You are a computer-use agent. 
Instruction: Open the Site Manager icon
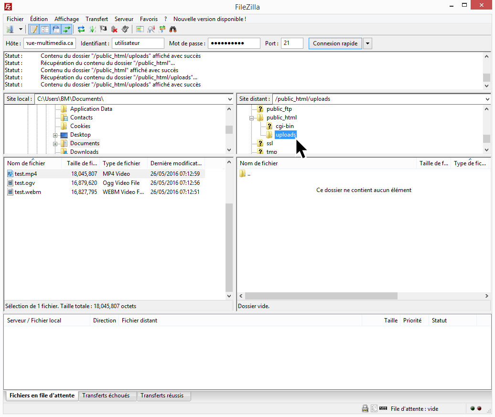coord(11,29)
